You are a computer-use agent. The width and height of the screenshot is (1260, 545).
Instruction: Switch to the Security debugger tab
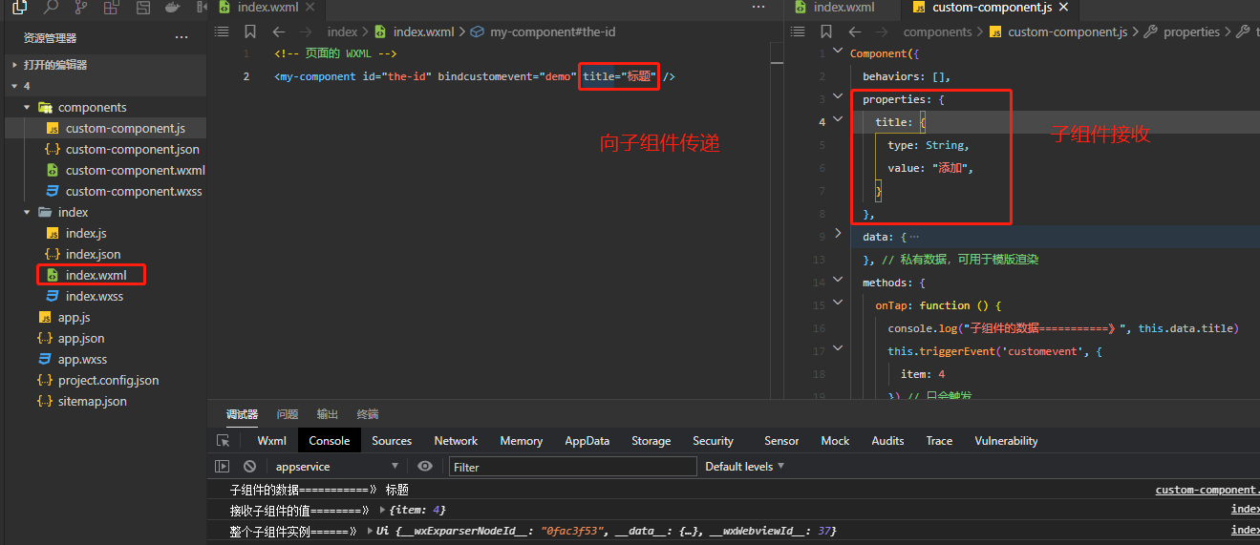pyautogui.click(x=713, y=441)
